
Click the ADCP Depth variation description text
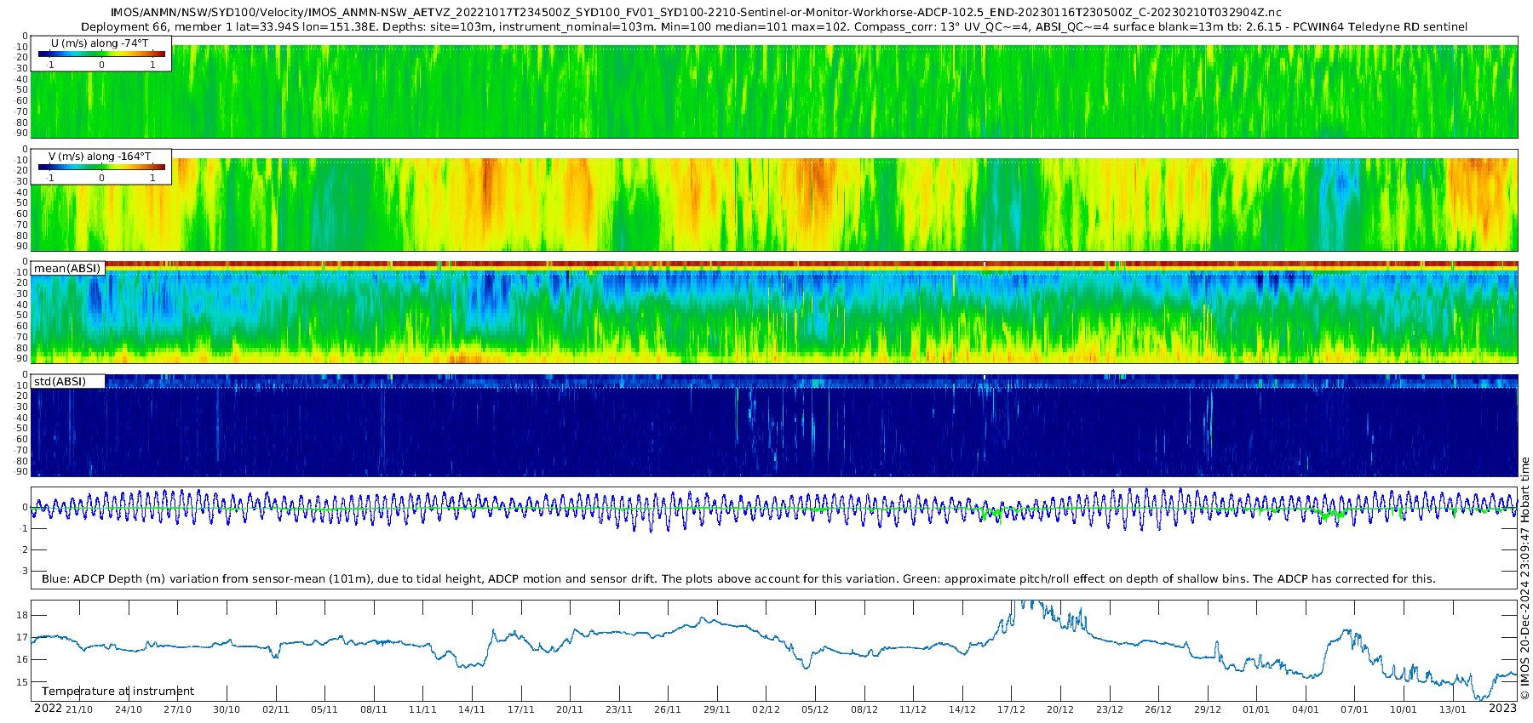(738, 579)
